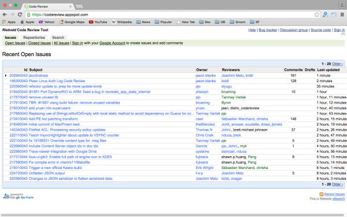The width and height of the screenshot is (347, 217).
Task: Click the Rietveld Code Review Tool title
Action: tap(25, 30)
